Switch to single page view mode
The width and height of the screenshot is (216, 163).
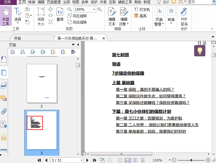[120, 160]
